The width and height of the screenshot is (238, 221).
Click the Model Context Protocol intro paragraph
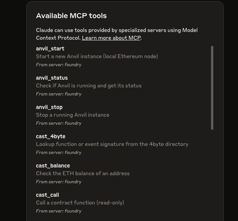pos(117,34)
